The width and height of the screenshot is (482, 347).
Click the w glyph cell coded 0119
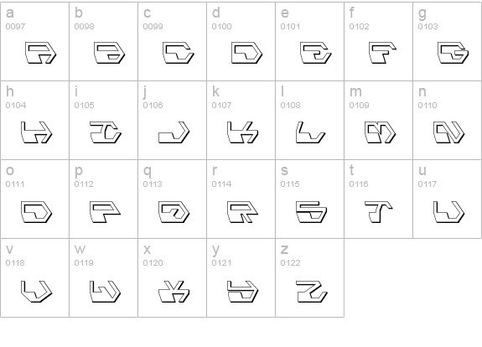click(104, 277)
